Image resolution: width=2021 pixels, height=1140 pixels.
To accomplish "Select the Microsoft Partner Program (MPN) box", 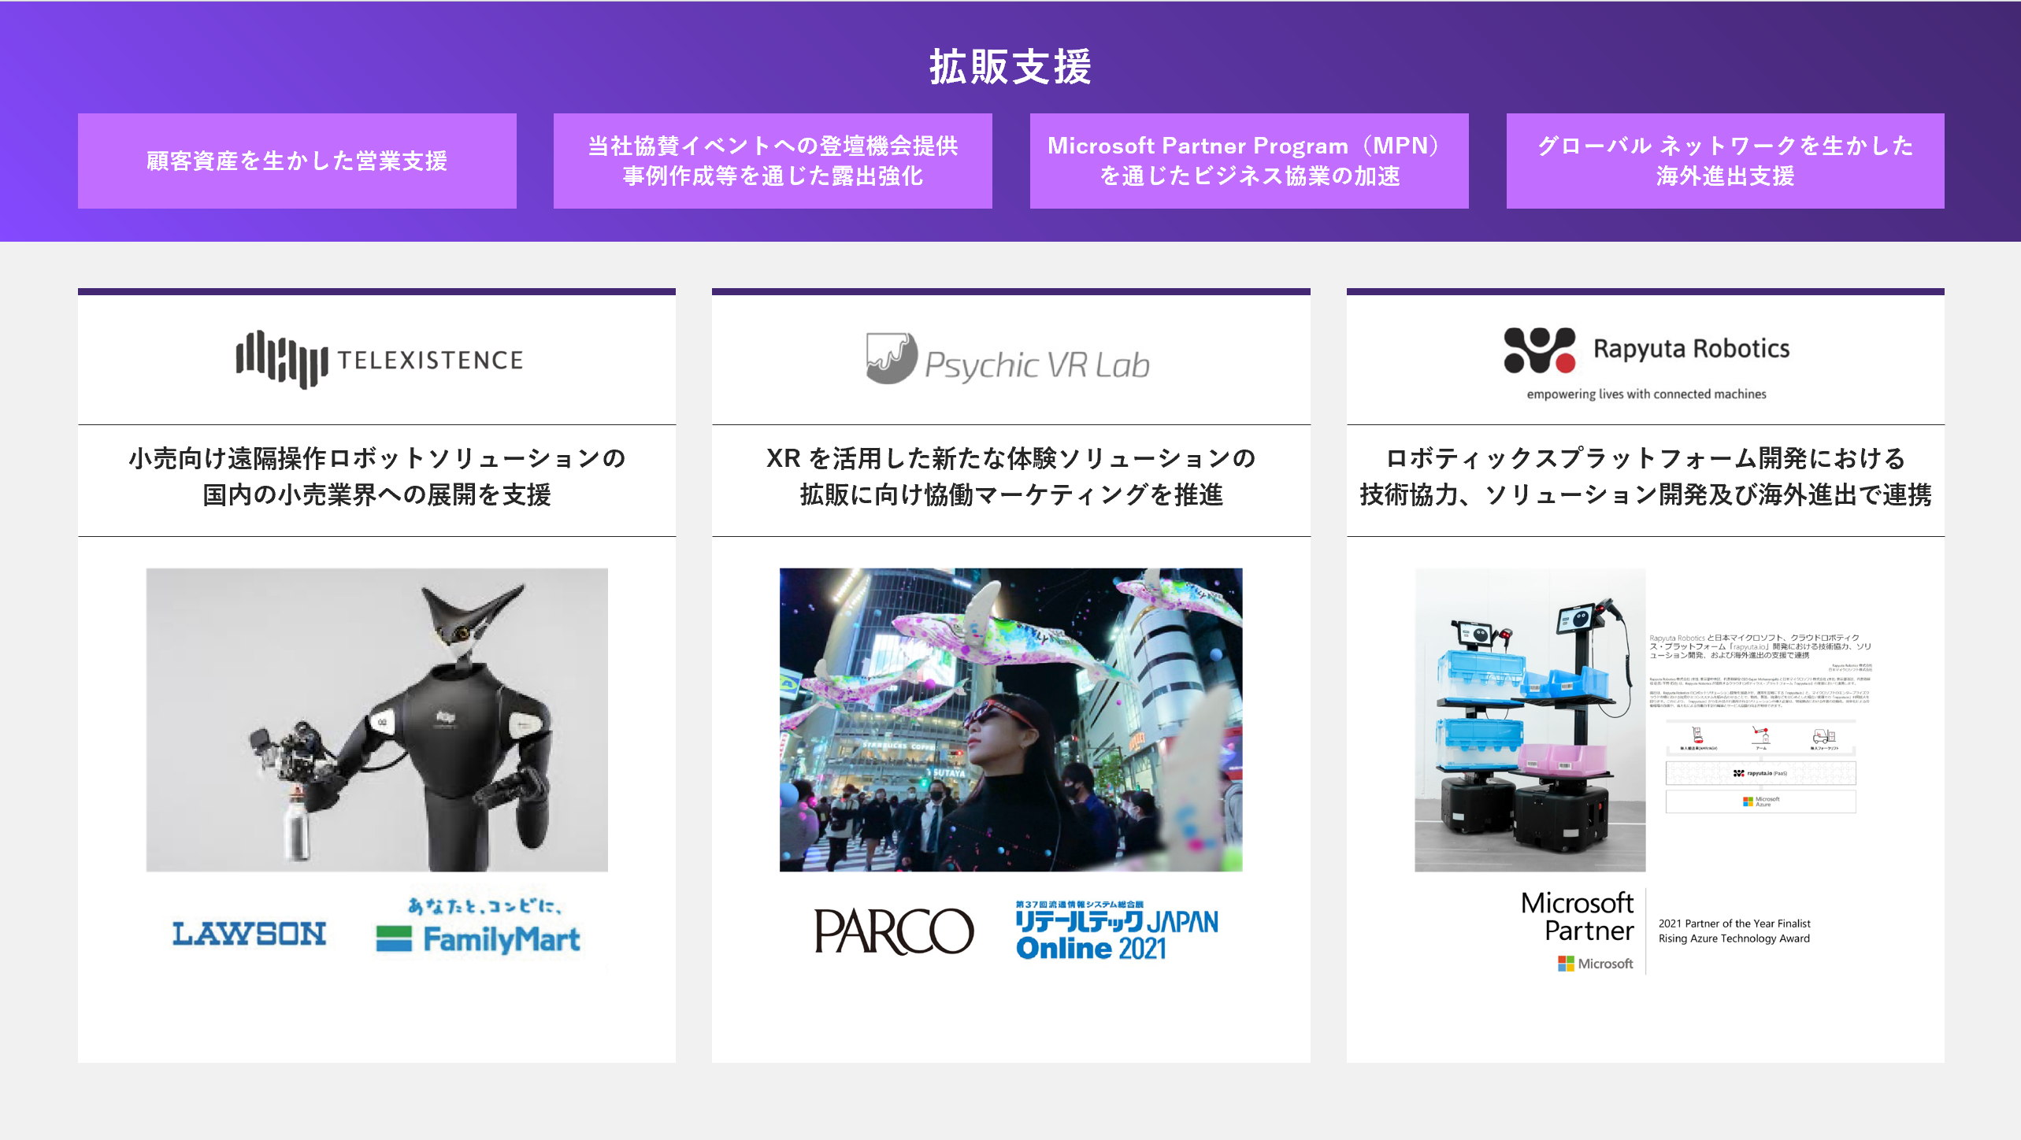I will pyautogui.click(x=1248, y=161).
